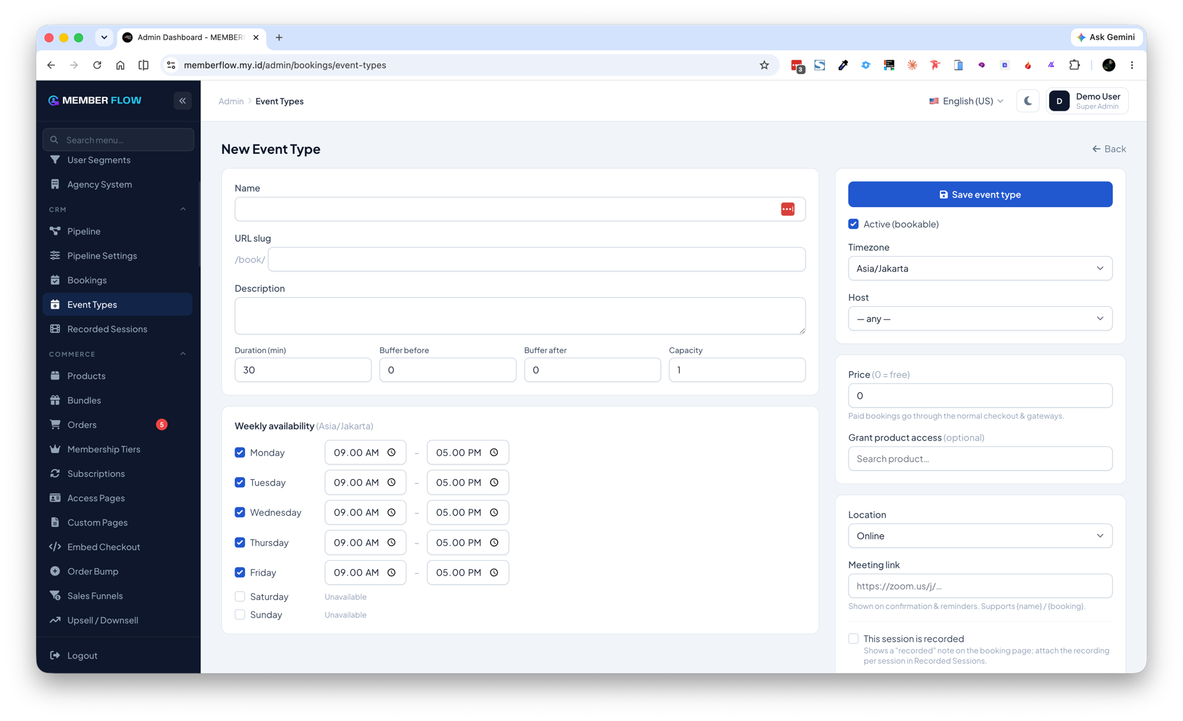Click the clock icon for Tuesday start time
Viewport: 1183px width, 721px height.
[392, 482]
